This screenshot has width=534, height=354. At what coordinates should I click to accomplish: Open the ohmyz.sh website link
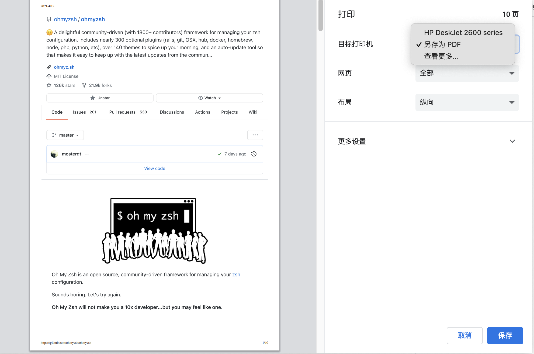pyautogui.click(x=64, y=67)
